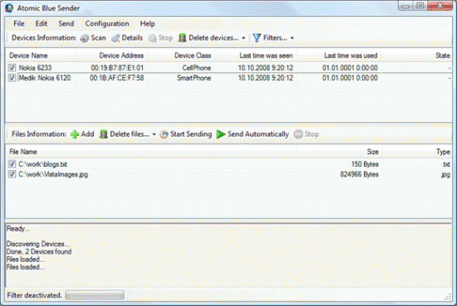Uncheck the VistaImages.jpg file checkbox

pyautogui.click(x=12, y=174)
